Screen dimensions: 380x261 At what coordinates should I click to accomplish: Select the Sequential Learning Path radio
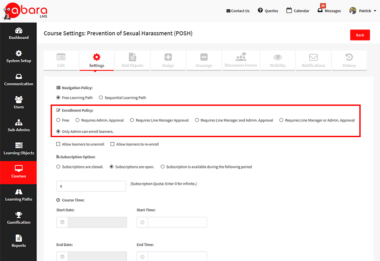[101, 98]
